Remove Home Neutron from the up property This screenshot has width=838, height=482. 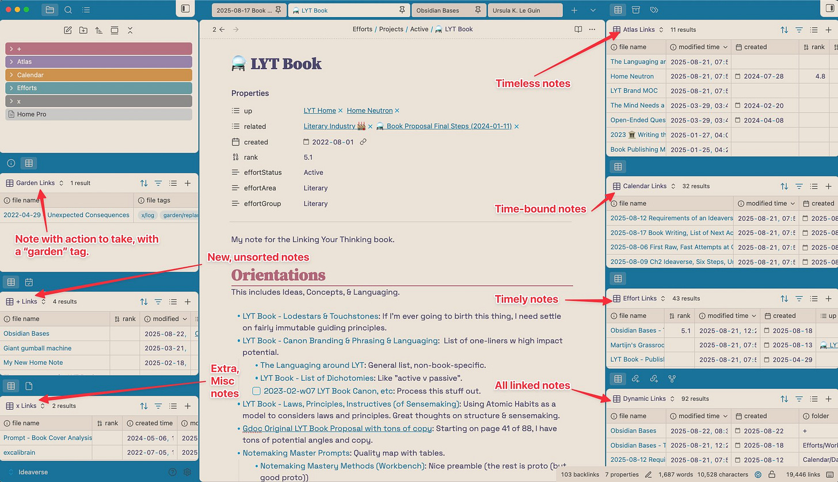point(397,110)
